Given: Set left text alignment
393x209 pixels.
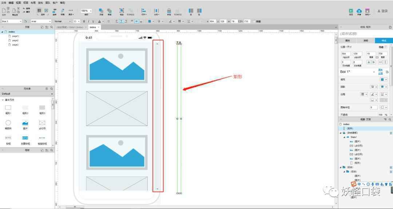Looking at the screenshot, I should [x=116, y=21].
